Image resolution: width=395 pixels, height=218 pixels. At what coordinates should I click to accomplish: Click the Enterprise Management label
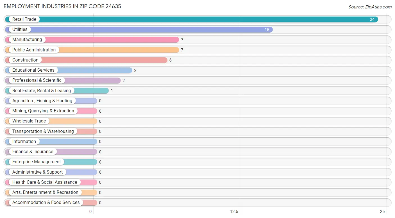pos(37,162)
